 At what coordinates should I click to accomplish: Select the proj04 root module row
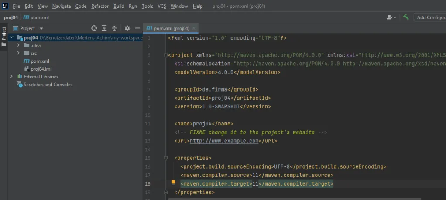pyautogui.click(x=75, y=37)
